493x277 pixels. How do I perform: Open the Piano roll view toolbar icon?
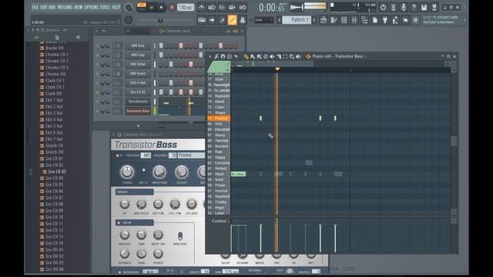(x=334, y=20)
